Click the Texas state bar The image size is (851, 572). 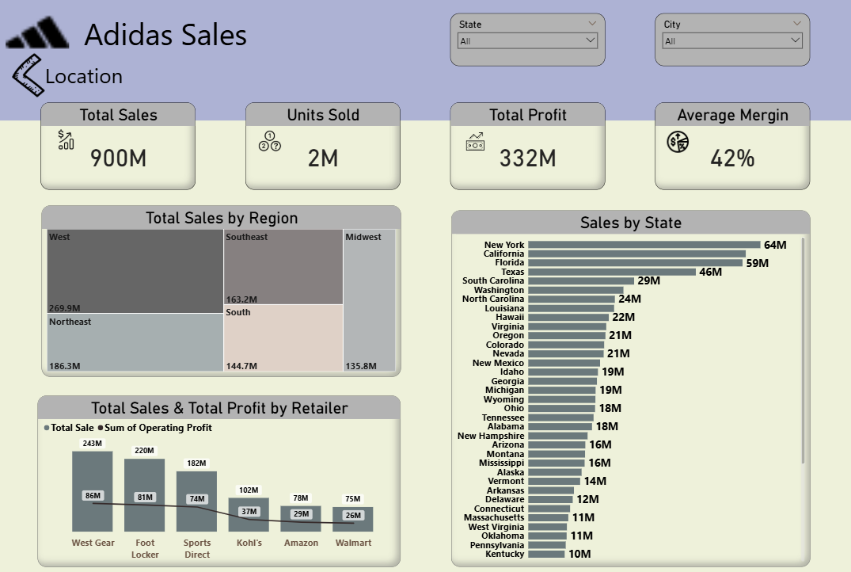coord(612,272)
